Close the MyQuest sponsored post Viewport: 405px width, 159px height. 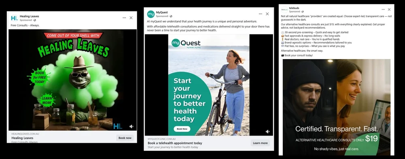point(267,14)
